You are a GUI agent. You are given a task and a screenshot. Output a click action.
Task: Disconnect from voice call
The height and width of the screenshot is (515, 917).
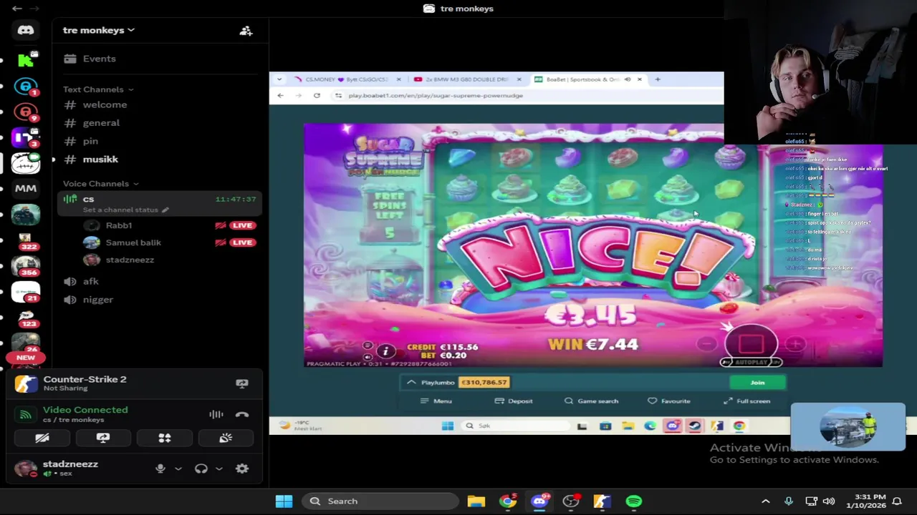pos(242,414)
